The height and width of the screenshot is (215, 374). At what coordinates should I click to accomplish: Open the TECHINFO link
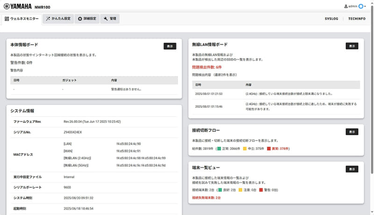(357, 19)
